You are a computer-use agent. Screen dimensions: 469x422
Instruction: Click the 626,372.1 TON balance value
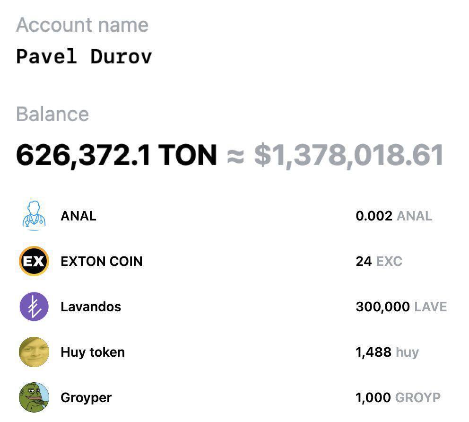[116, 155]
